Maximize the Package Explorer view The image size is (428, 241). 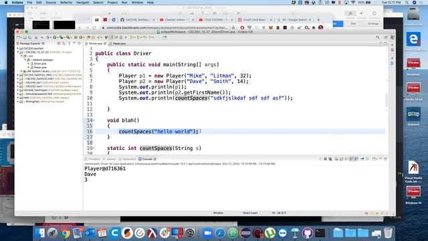pos(79,44)
